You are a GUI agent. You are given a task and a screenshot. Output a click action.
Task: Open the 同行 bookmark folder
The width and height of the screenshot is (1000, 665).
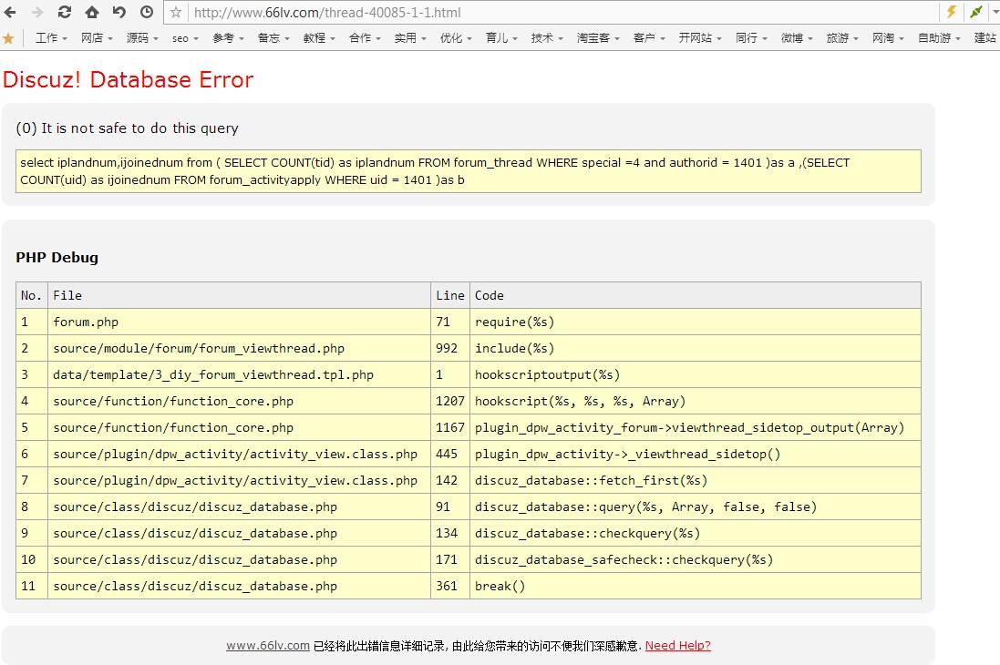pos(751,38)
